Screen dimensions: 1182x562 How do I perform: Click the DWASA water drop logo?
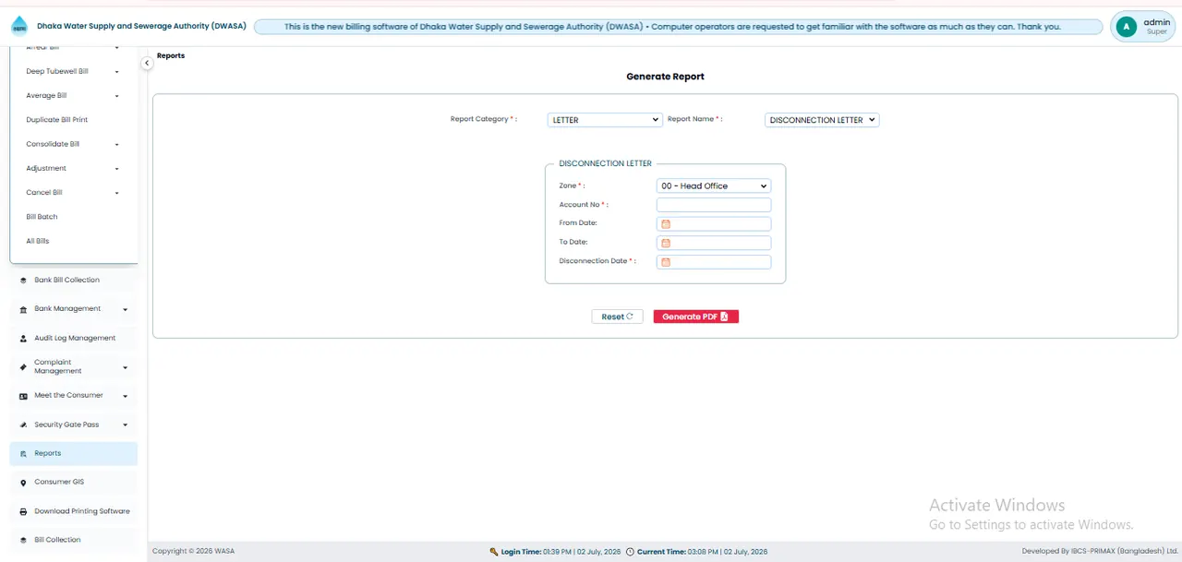[19, 26]
